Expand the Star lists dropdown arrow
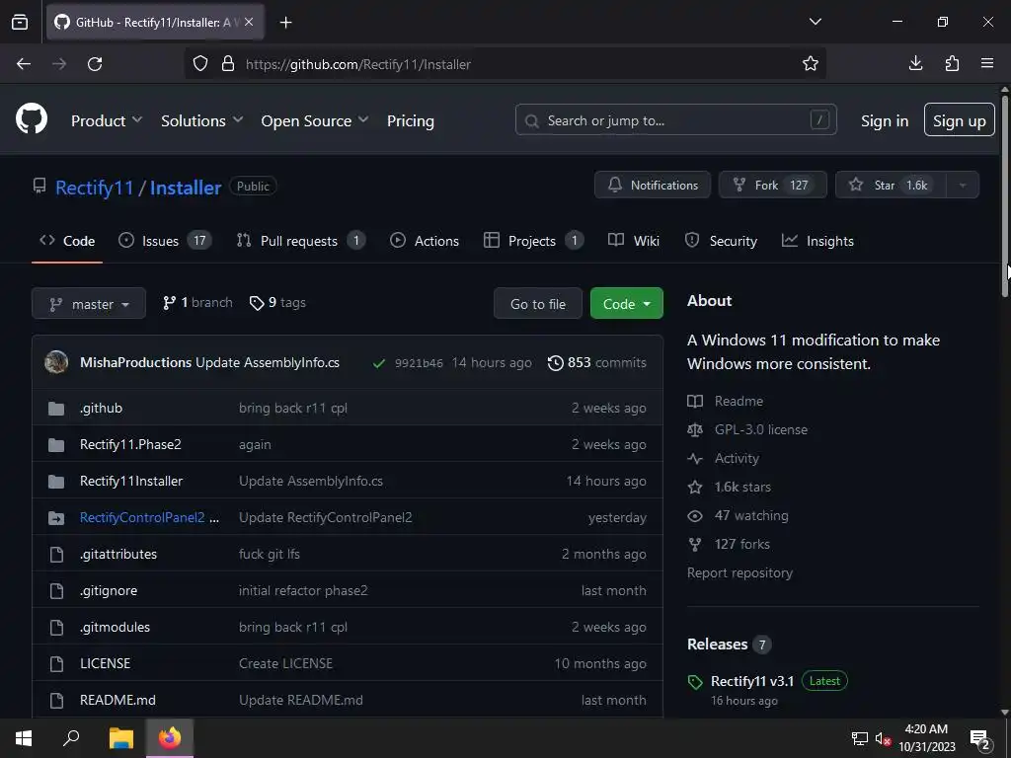The width and height of the screenshot is (1011, 758). point(963,185)
